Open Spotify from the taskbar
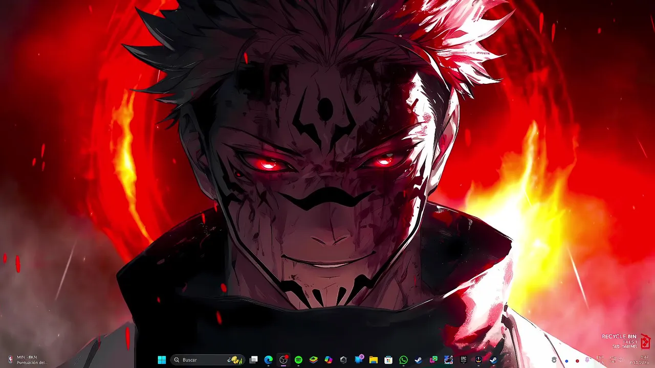The image size is (655, 368). pyautogui.click(x=298, y=360)
